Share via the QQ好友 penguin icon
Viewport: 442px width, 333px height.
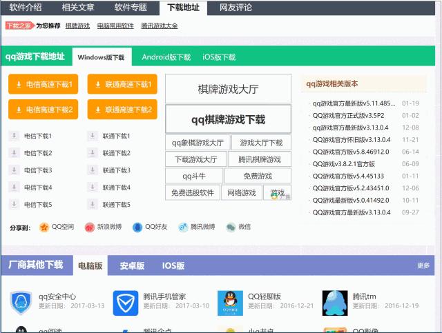click(x=137, y=227)
